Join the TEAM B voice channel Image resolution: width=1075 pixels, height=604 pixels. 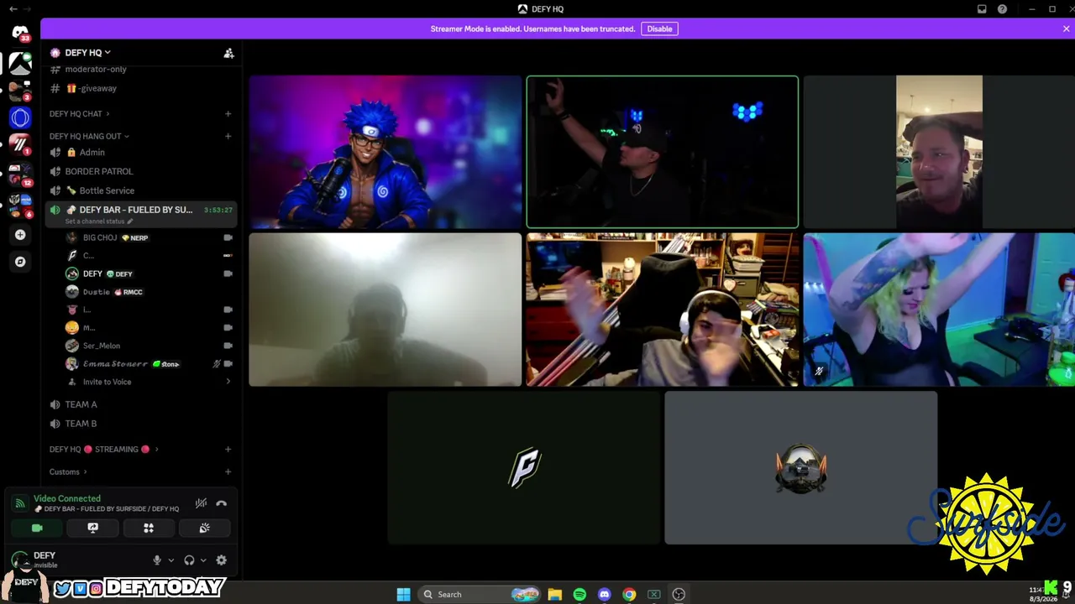pyautogui.click(x=140, y=424)
